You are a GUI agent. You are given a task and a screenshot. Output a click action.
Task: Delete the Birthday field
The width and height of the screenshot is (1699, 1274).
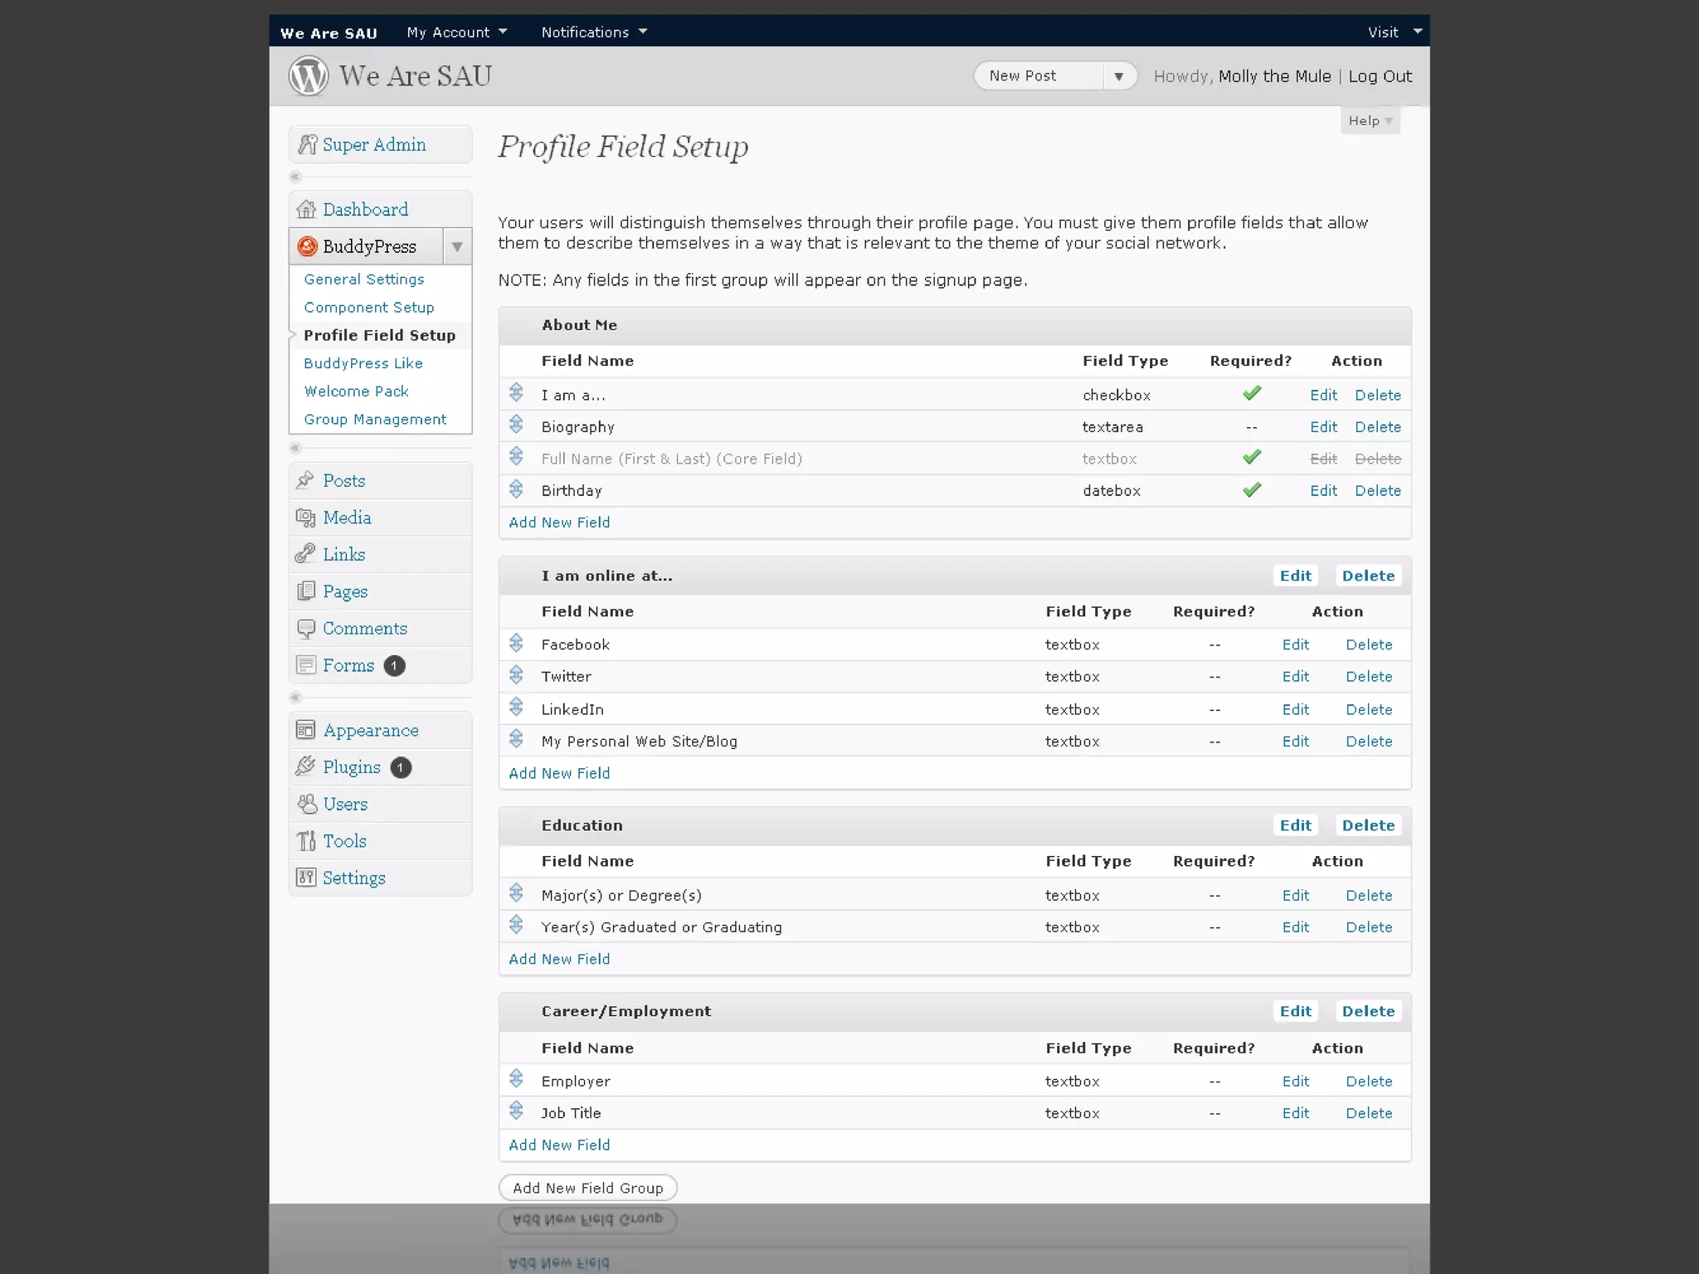click(x=1378, y=491)
